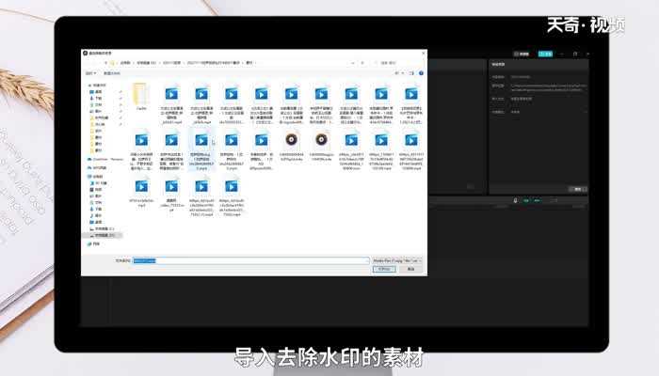The width and height of the screenshot is (659, 376).
Task: Click the New folder button
Action: (x=112, y=73)
